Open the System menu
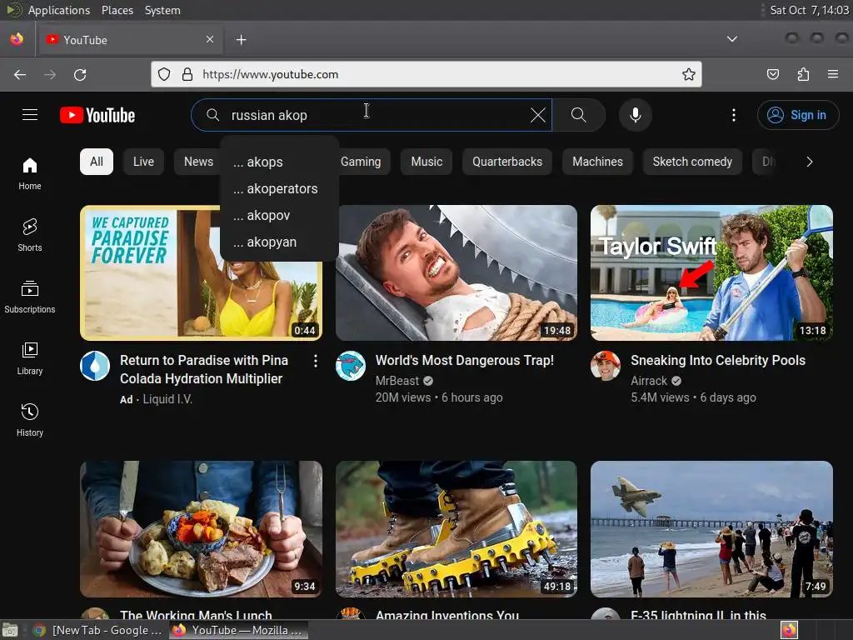 (162, 10)
